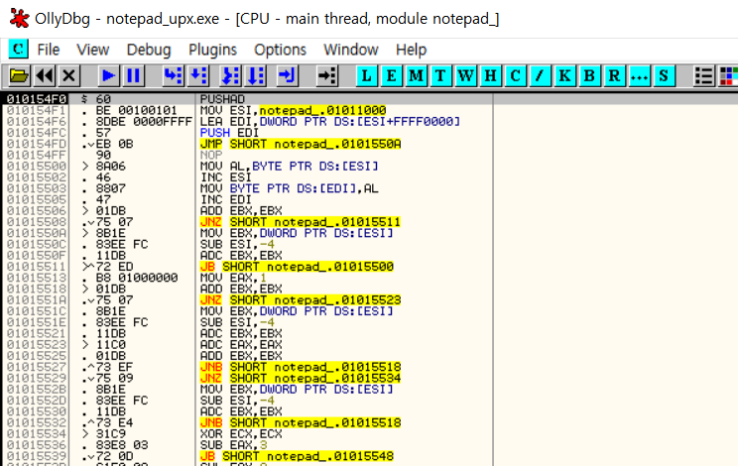Click the SUB EAX,3 instruction
Screen dimensions: 738x466
pyautogui.click(x=233, y=445)
